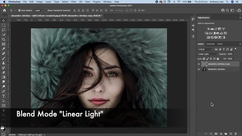Screen dimensions: 242x136
Task: Switch to the Paths tab
Action: 220,44
